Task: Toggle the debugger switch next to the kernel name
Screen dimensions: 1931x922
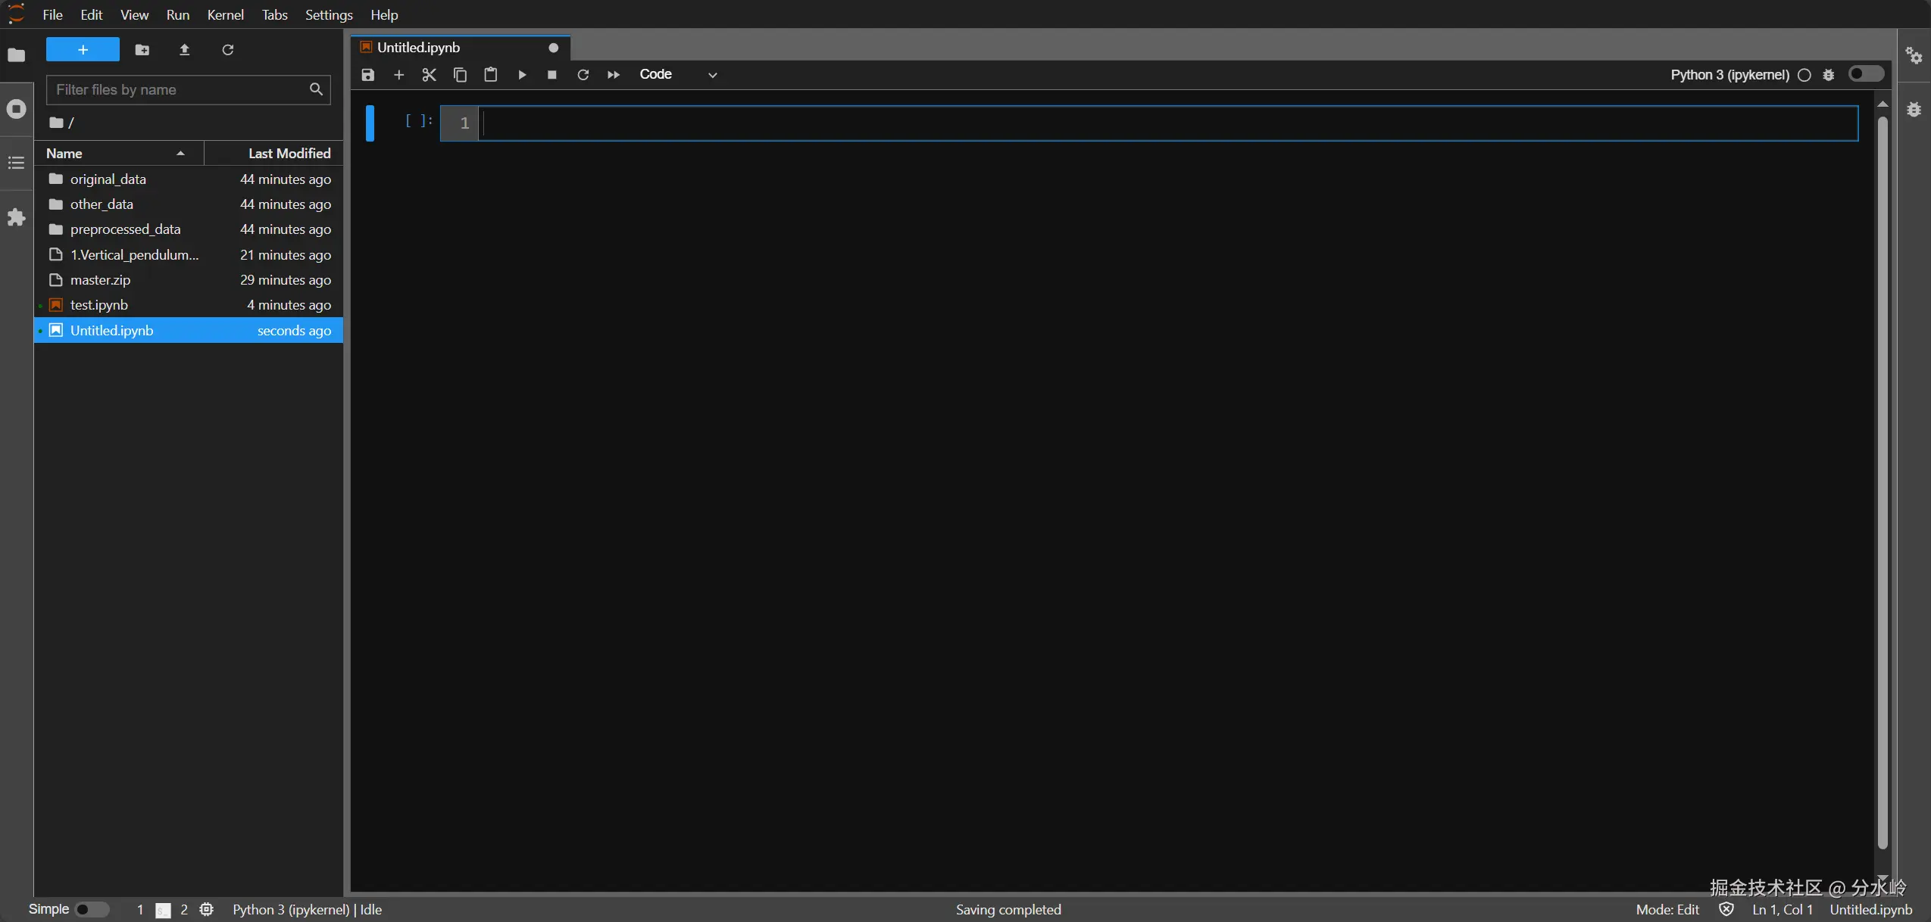Action: point(1865,73)
